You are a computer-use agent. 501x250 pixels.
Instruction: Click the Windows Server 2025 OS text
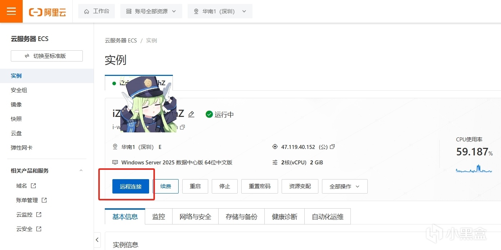tap(177, 163)
